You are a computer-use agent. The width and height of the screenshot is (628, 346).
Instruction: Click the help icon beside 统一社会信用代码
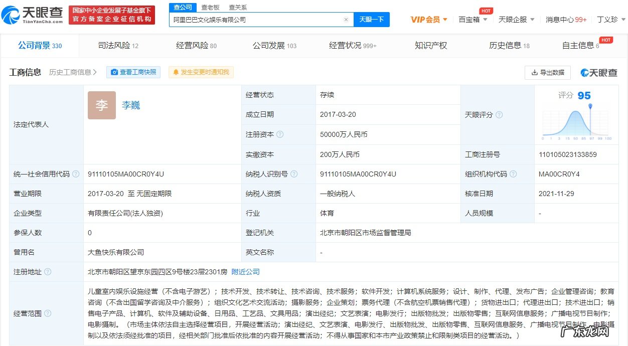click(x=75, y=174)
